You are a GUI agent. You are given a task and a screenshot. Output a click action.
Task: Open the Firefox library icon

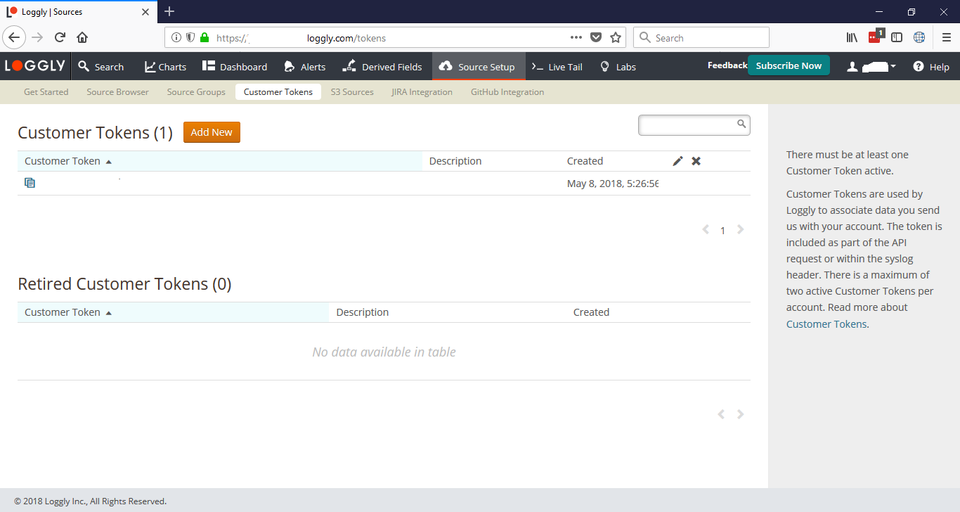tap(852, 38)
